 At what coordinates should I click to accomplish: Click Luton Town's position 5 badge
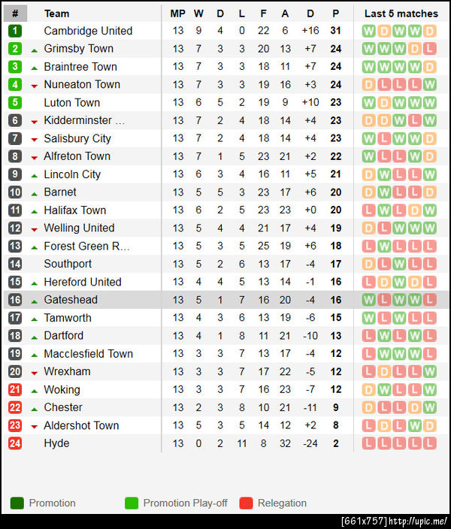15,103
